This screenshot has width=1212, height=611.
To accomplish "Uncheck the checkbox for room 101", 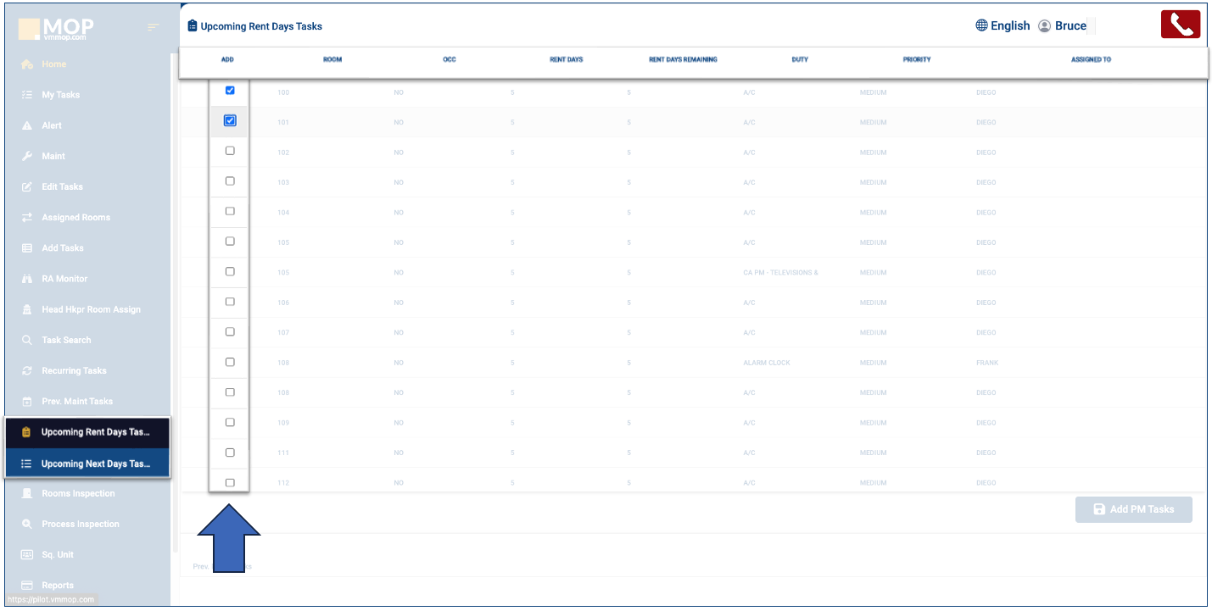I will click(230, 121).
